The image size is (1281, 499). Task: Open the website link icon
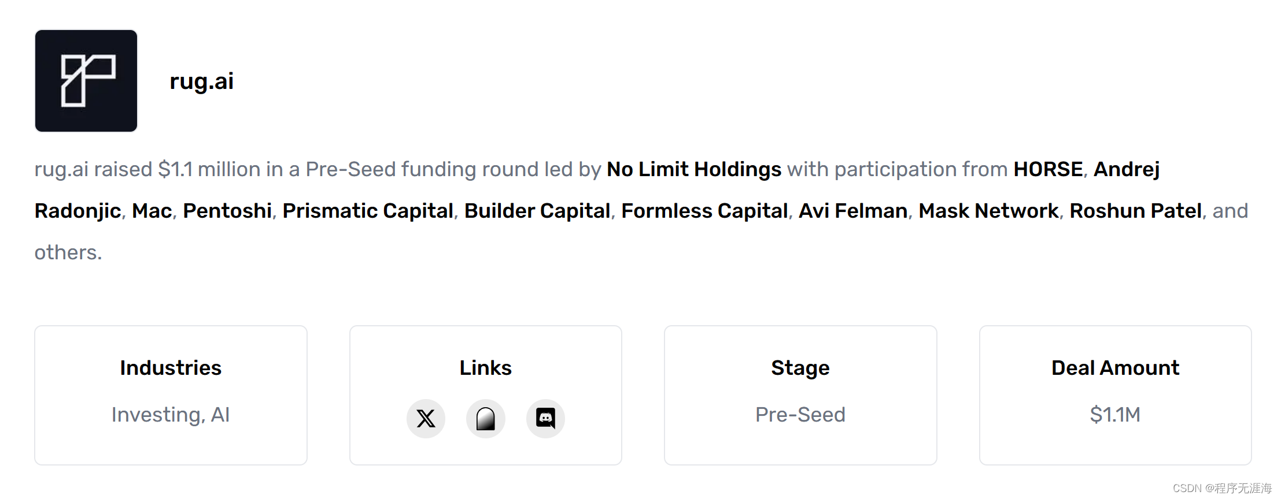click(x=486, y=418)
